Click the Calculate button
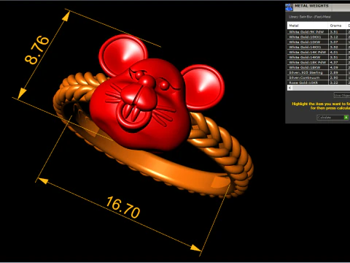 pyautogui.click(x=332, y=118)
